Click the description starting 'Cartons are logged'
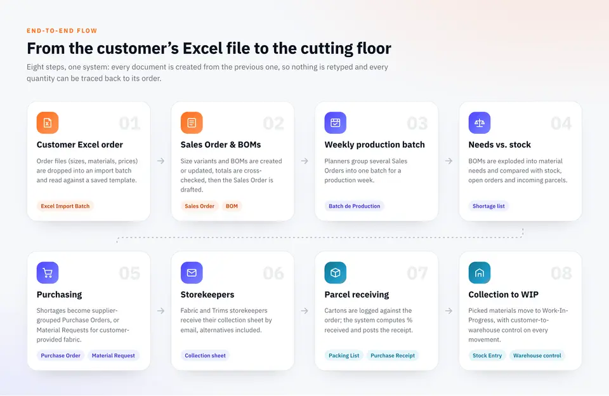The width and height of the screenshot is (609, 396). tap(369, 320)
